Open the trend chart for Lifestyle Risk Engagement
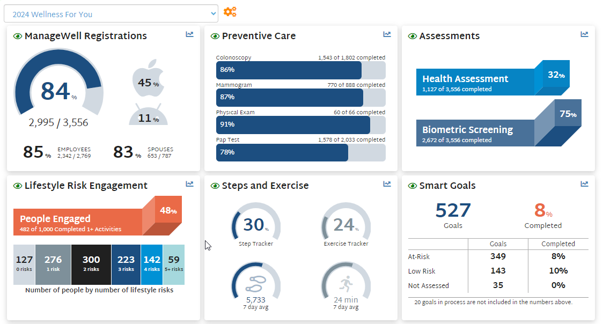Viewport: 603px width, 324px height. pyautogui.click(x=189, y=183)
